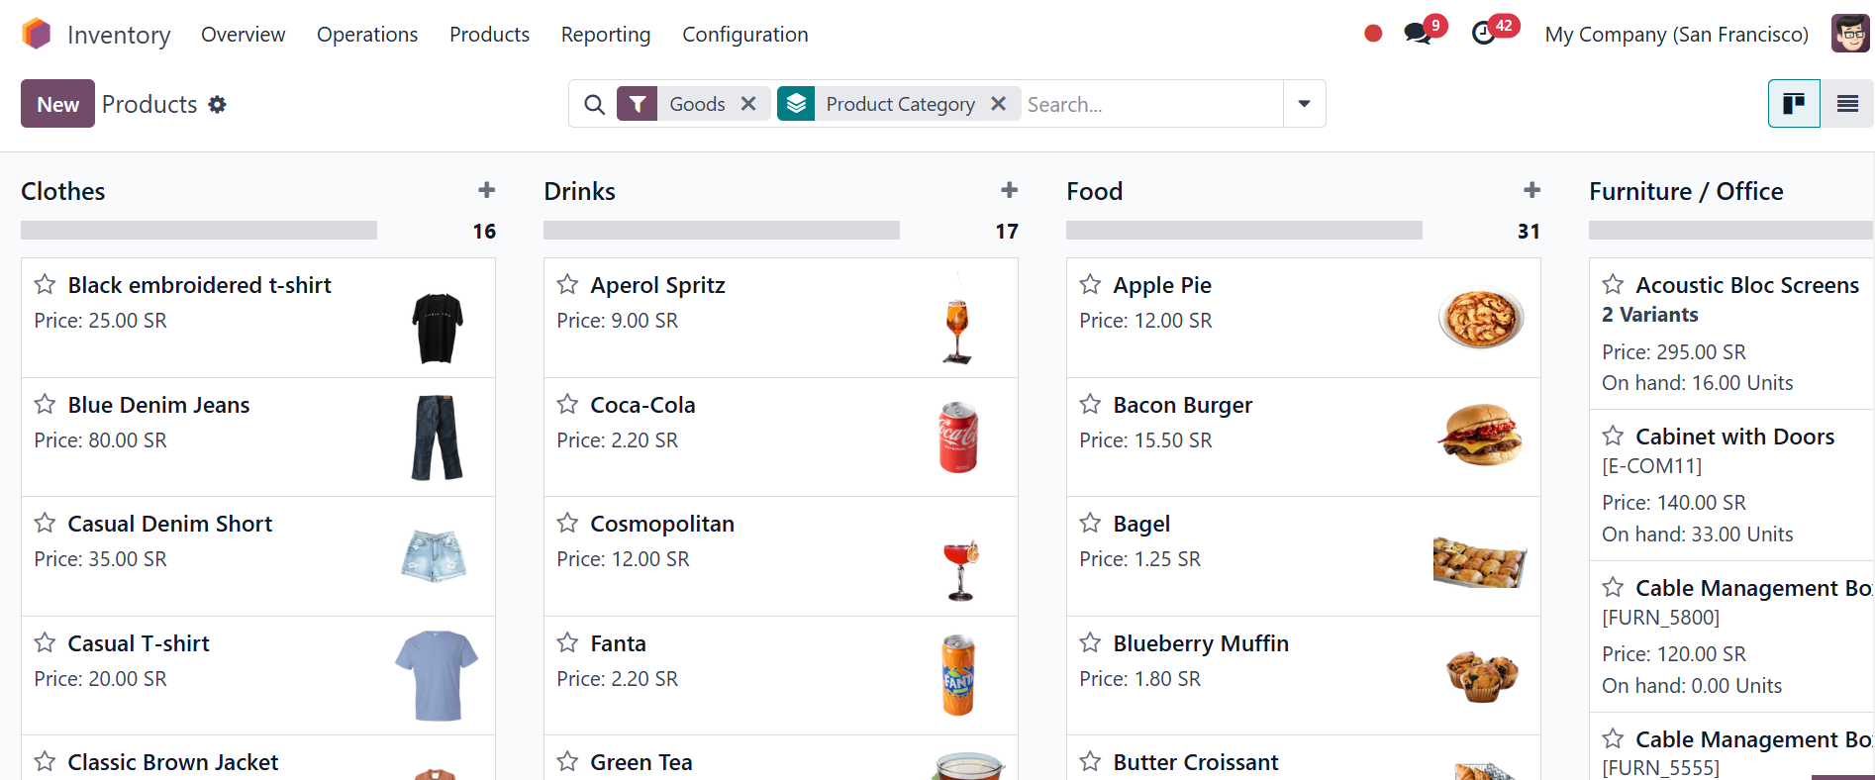Open the Operations menu
Image resolution: width=1875 pixels, height=780 pixels.
click(367, 35)
